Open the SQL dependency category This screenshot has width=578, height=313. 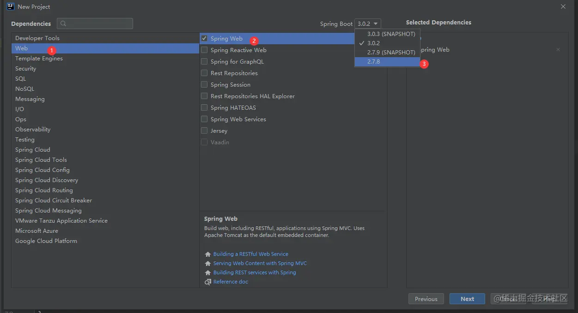tap(21, 79)
